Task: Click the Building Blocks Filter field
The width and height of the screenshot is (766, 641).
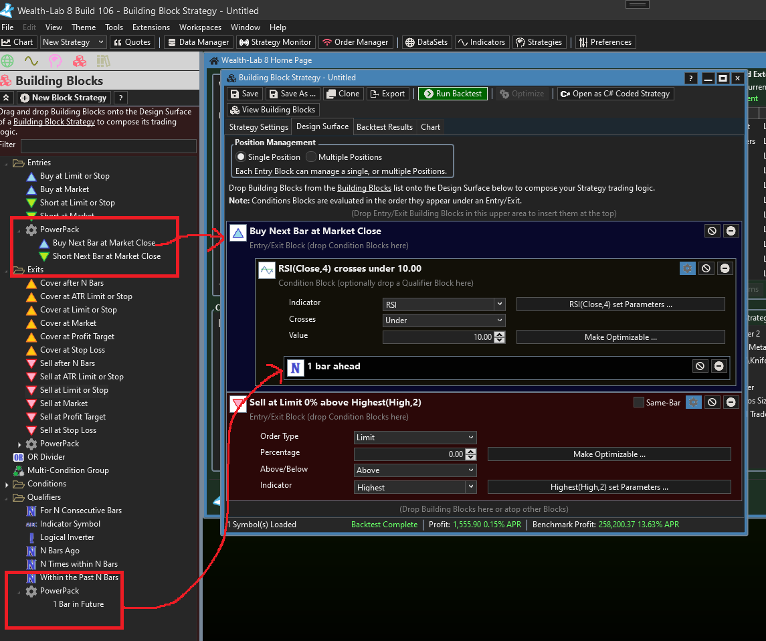Action: click(x=108, y=146)
